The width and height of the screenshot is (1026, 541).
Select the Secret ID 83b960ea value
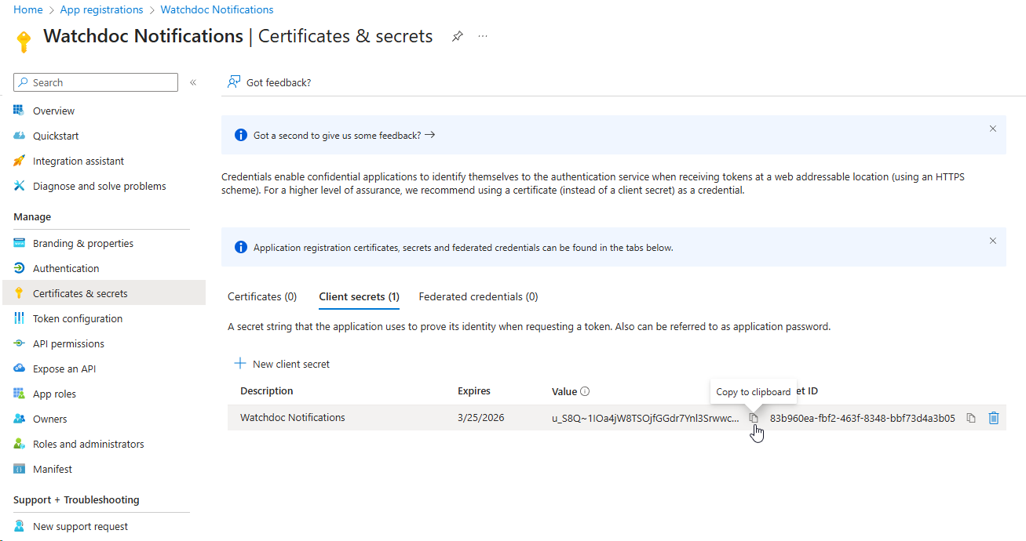863,418
